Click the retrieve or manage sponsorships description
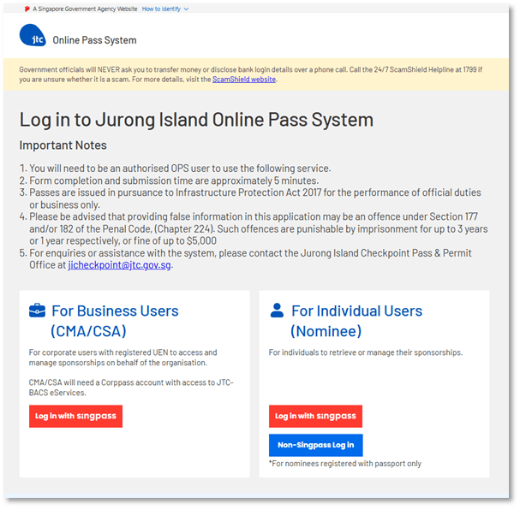This screenshot has width=520, height=509. [x=366, y=352]
